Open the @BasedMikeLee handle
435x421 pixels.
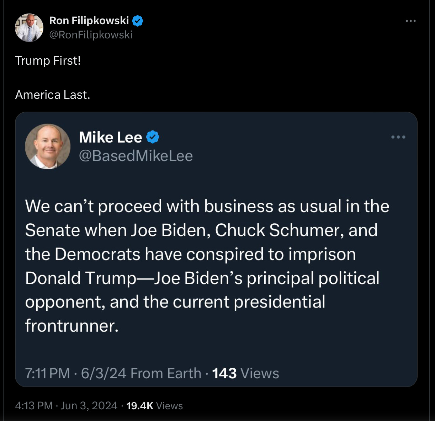point(136,156)
